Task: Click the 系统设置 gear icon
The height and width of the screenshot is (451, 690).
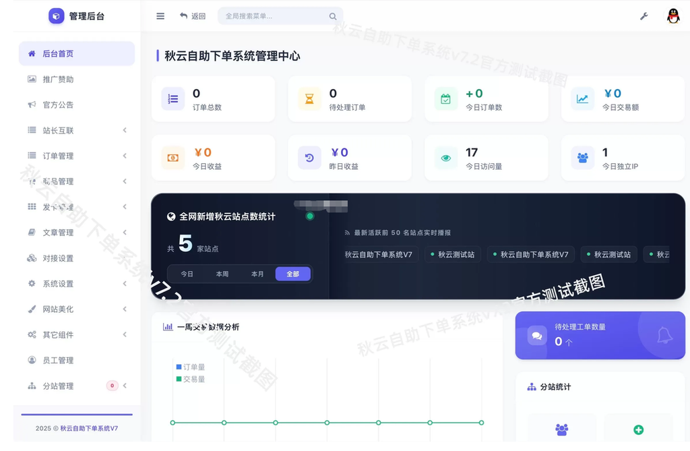Action: pos(32,283)
